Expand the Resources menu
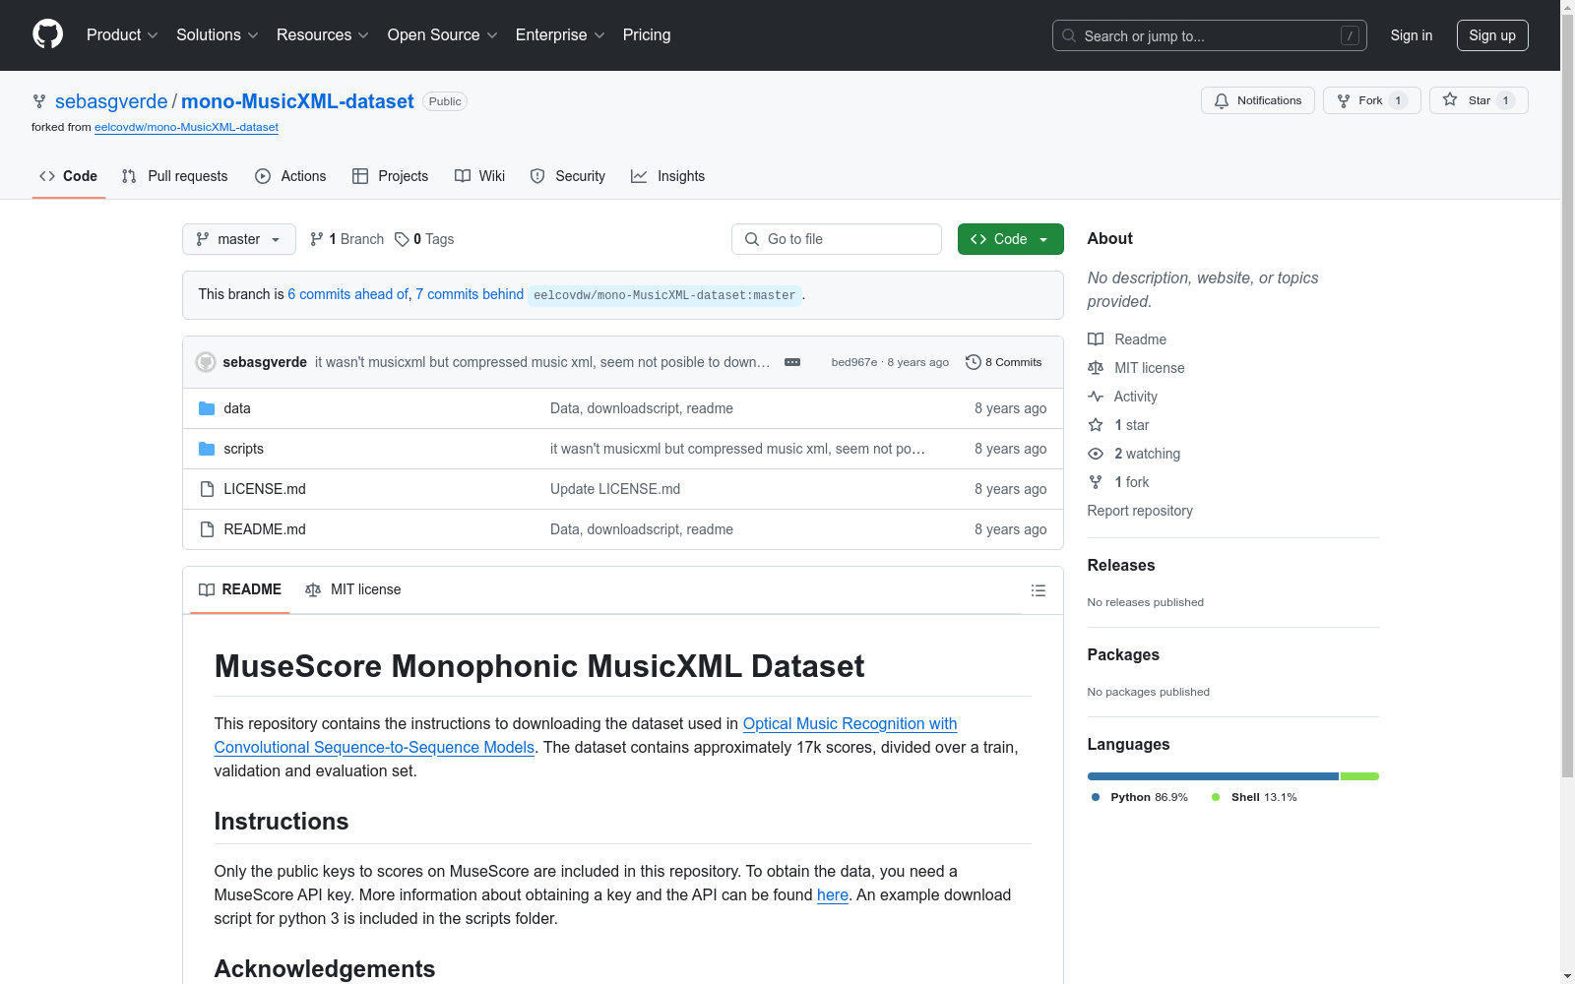Image resolution: width=1575 pixels, height=984 pixels. (x=323, y=35)
